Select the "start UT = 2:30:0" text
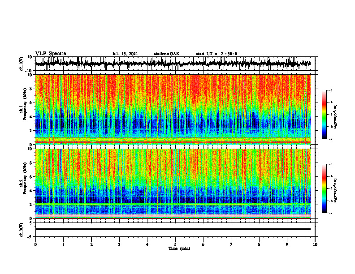The width and height of the screenshot is (355, 274). [x=216, y=54]
